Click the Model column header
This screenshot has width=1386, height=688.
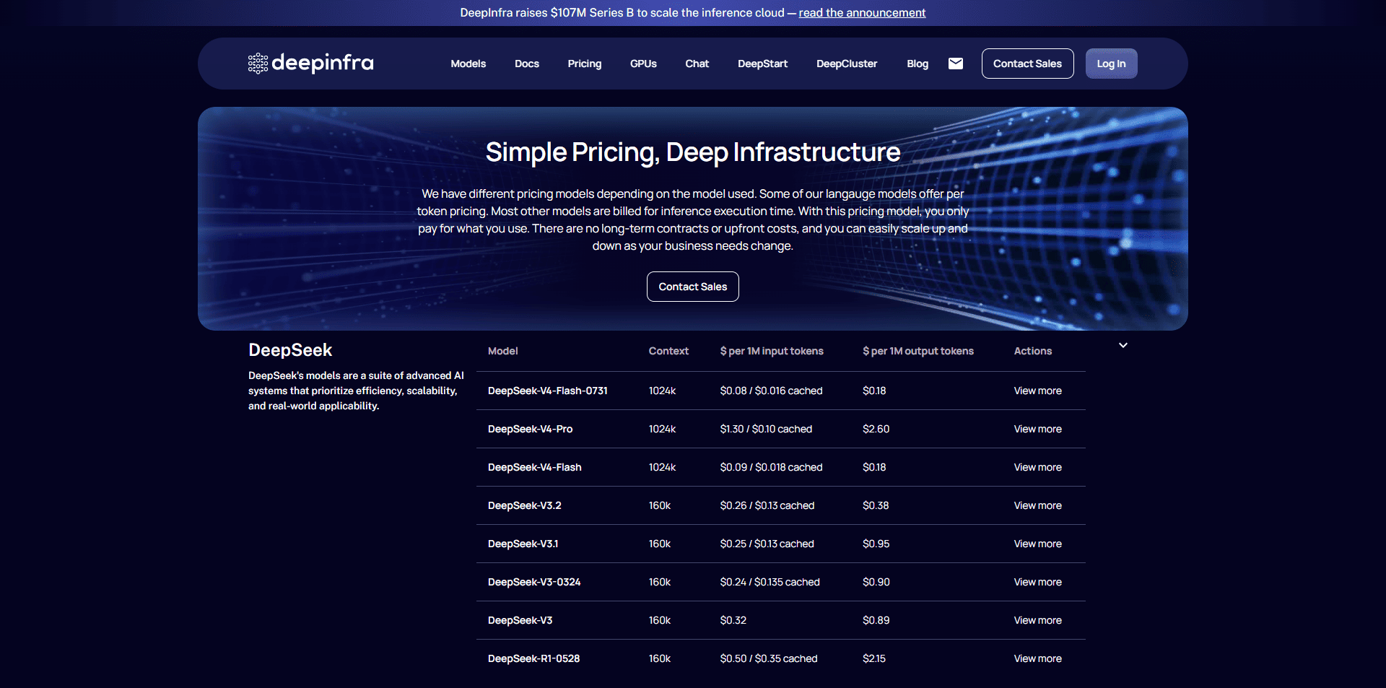pyautogui.click(x=503, y=351)
